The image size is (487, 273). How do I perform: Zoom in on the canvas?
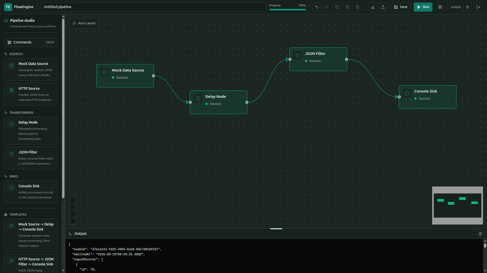(73, 200)
